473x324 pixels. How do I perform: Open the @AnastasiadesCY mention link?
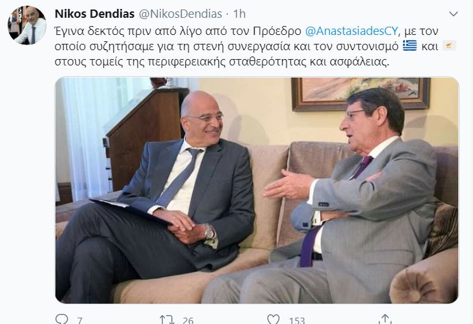point(352,31)
